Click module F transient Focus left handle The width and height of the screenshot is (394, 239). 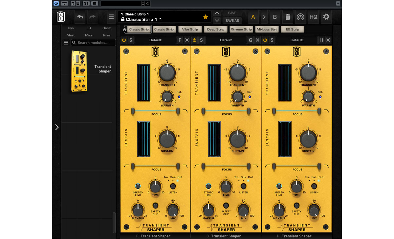pos(133,111)
